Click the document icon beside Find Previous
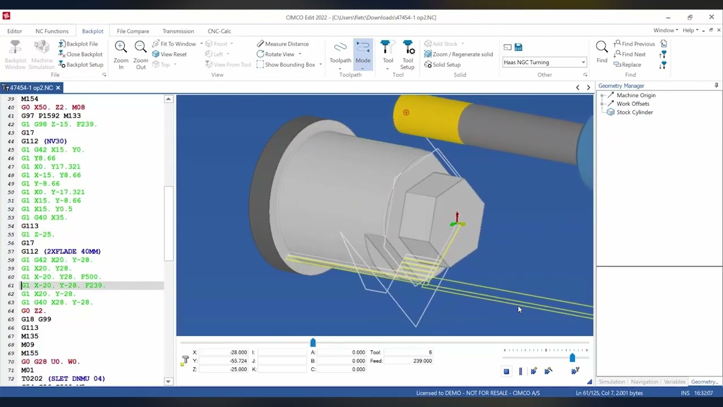Image resolution: width=723 pixels, height=407 pixels. [x=664, y=44]
